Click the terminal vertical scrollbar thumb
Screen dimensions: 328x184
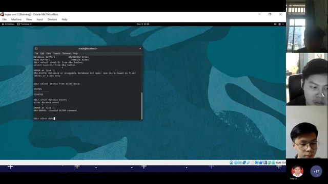[142, 106]
